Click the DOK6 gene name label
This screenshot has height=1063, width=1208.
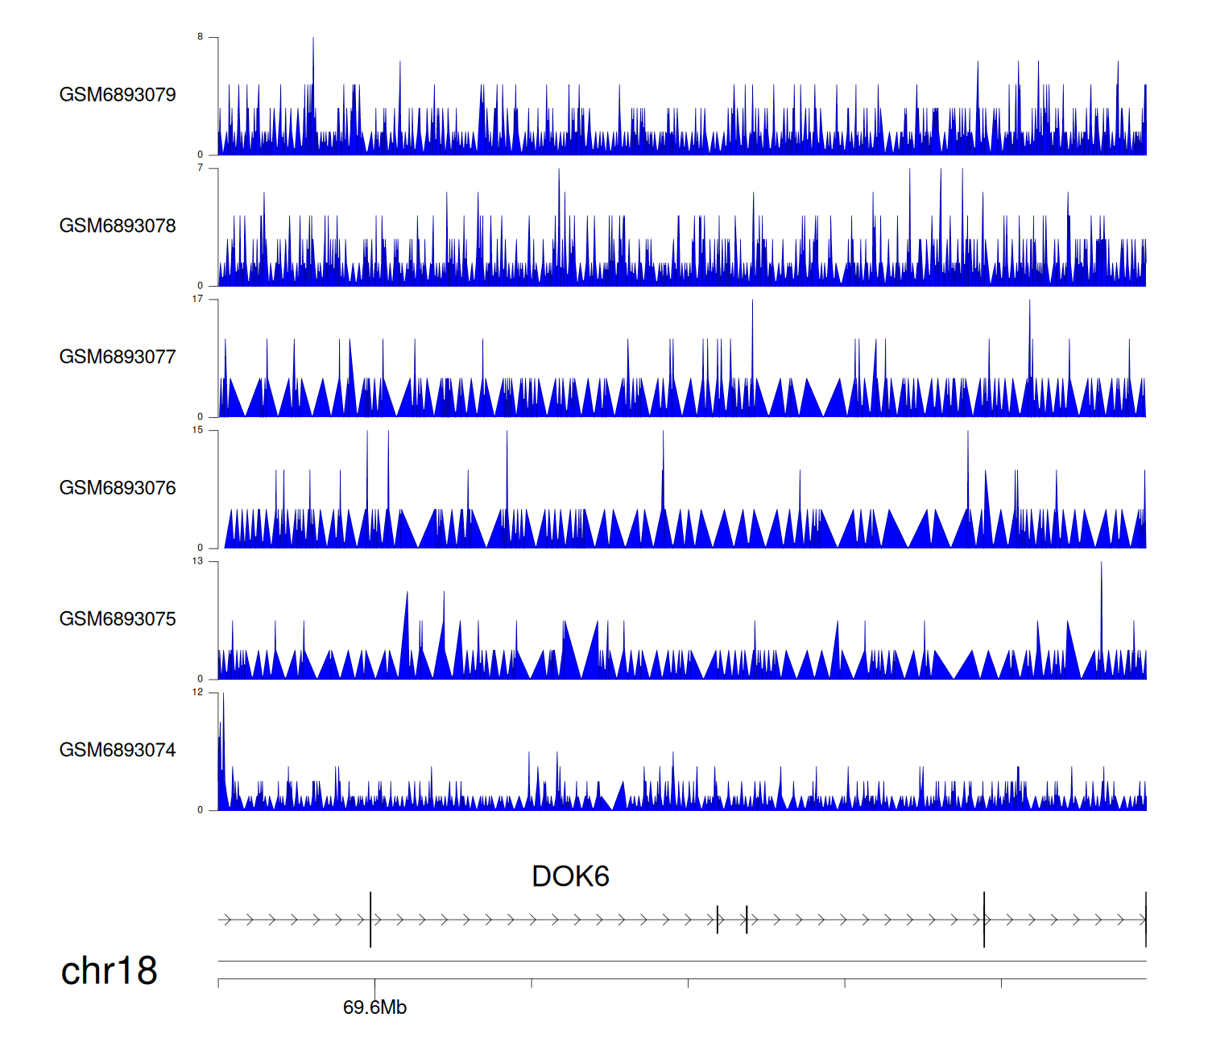570,876
